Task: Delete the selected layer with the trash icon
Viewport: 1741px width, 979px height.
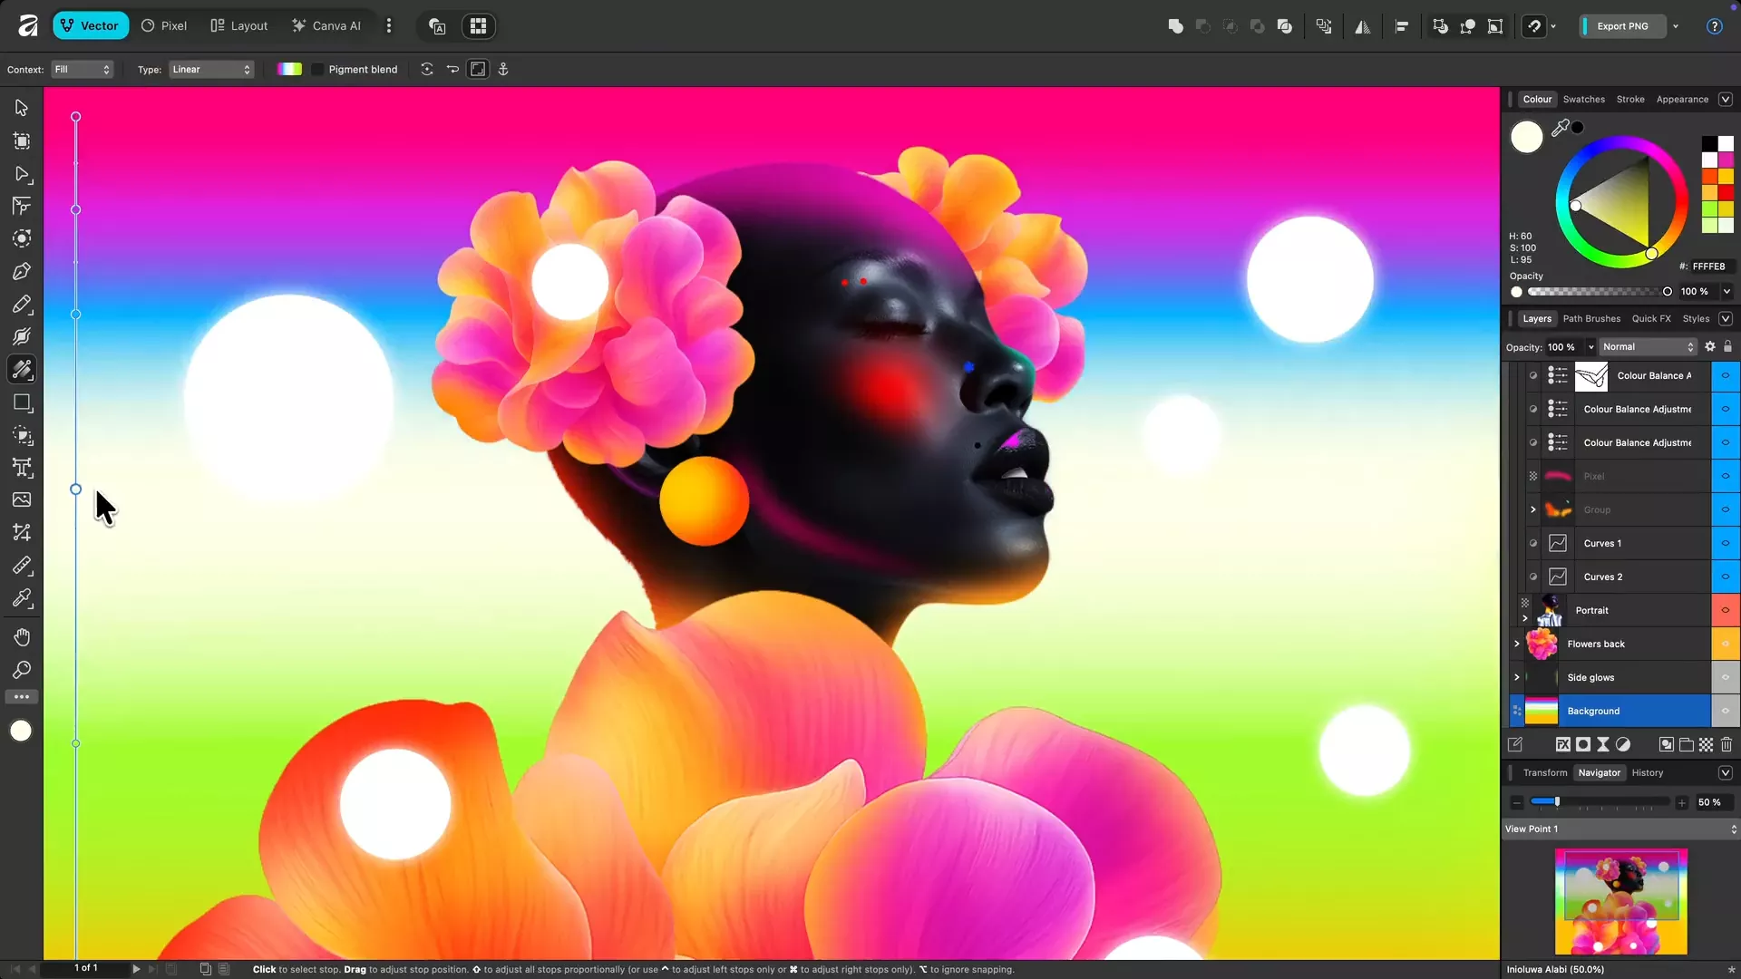Action: tap(1726, 744)
